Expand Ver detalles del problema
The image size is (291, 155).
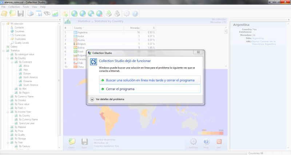click(107, 99)
